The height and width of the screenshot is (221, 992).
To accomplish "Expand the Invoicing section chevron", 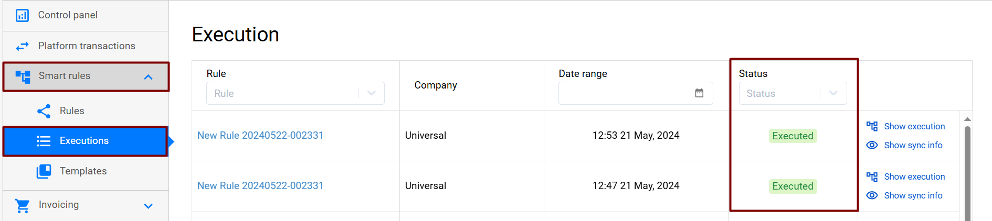I will tap(149, 206).
